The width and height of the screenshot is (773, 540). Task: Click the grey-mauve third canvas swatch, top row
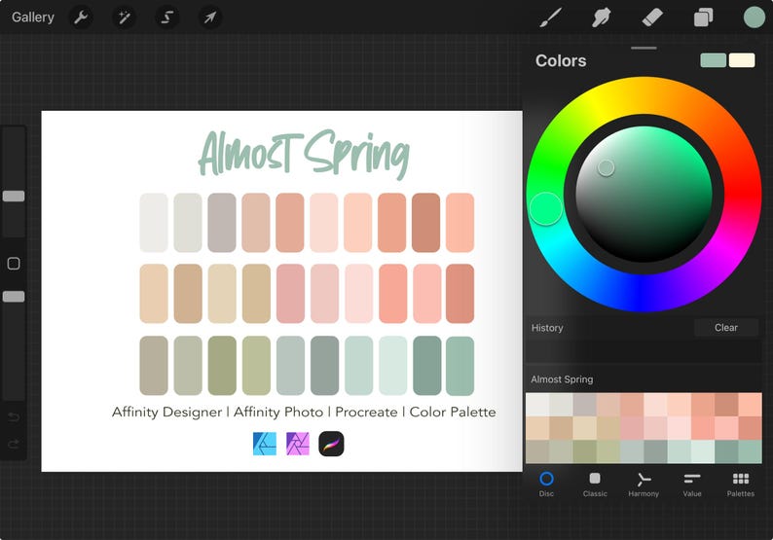pyautogui.click(x=222, y=223)
